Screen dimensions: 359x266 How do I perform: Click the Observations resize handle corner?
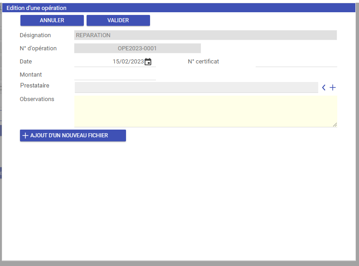(335, 125)
